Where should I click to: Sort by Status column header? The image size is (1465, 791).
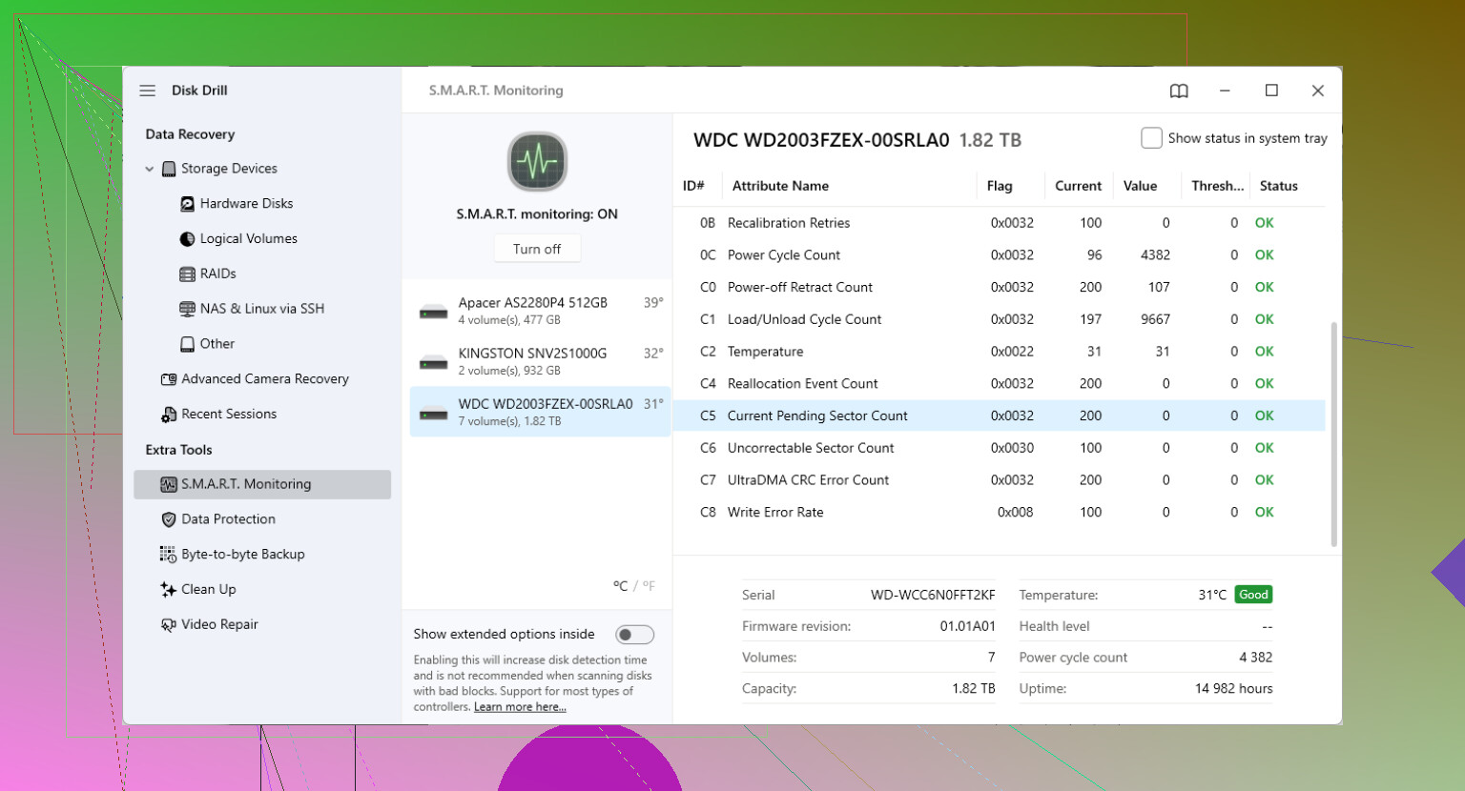(1278, 186)
